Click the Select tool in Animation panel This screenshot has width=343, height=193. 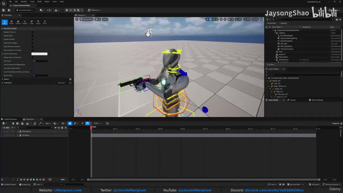click(x=5, y=22)
